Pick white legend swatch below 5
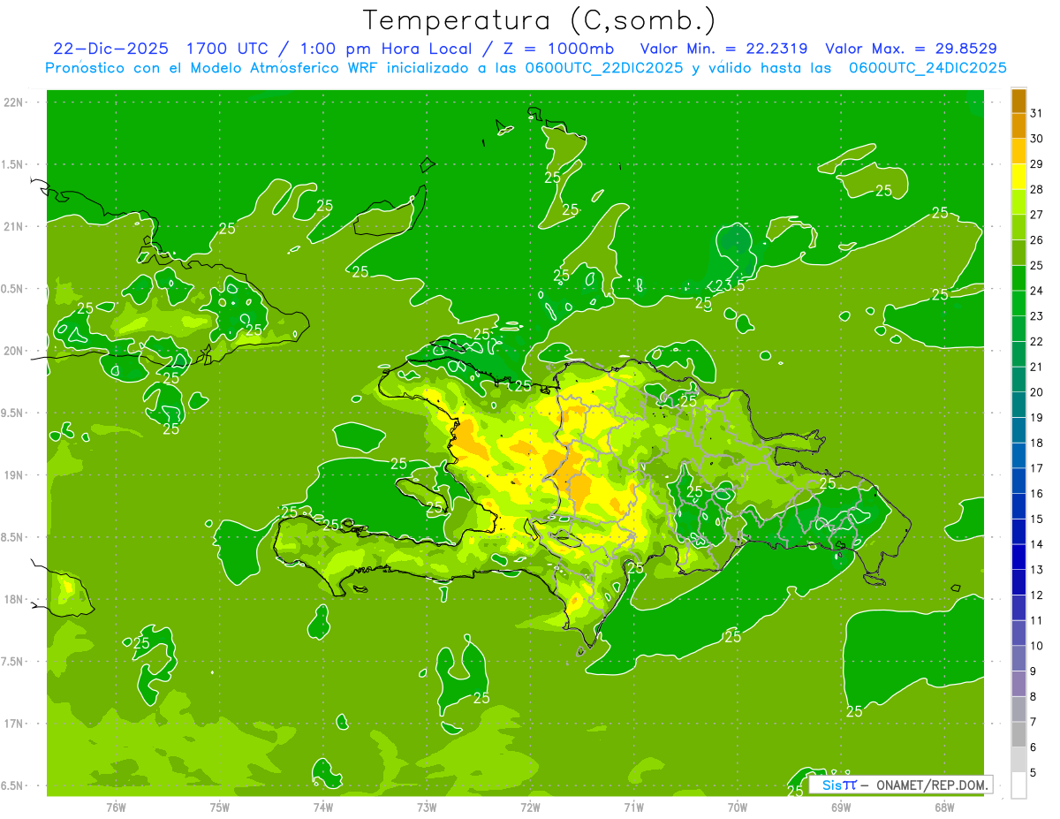Screen dimensions: 1060x819 [1018, 785]
